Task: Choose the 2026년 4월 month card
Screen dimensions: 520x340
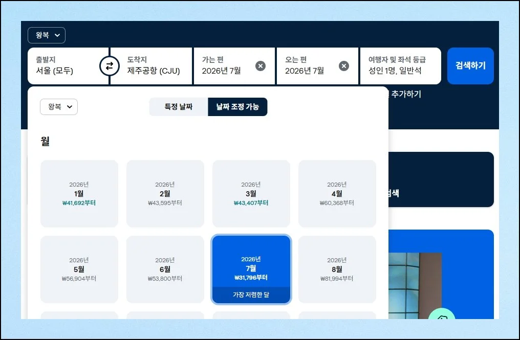Action: pyautogui.click(x=337, y=194)
